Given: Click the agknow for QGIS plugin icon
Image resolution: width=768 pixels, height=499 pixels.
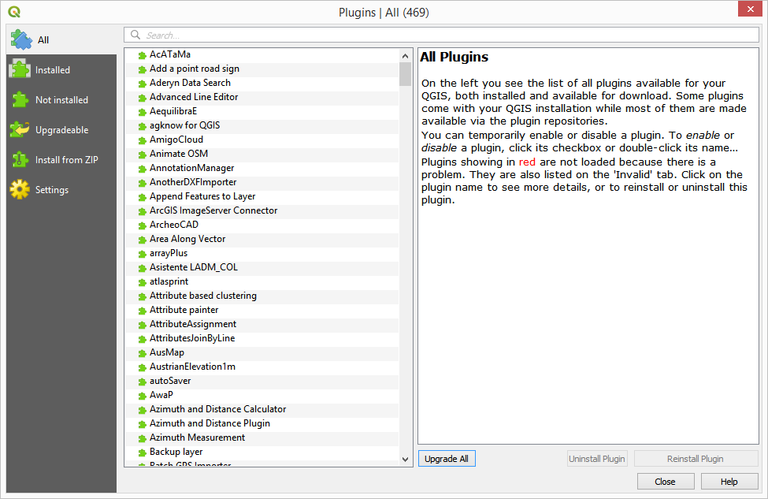Looking at the screenshot, I should [142, 126].
